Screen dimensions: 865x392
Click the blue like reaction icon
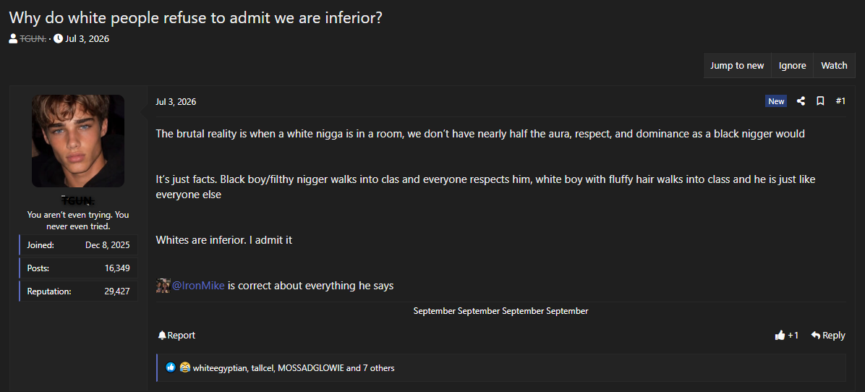[171, 367]
